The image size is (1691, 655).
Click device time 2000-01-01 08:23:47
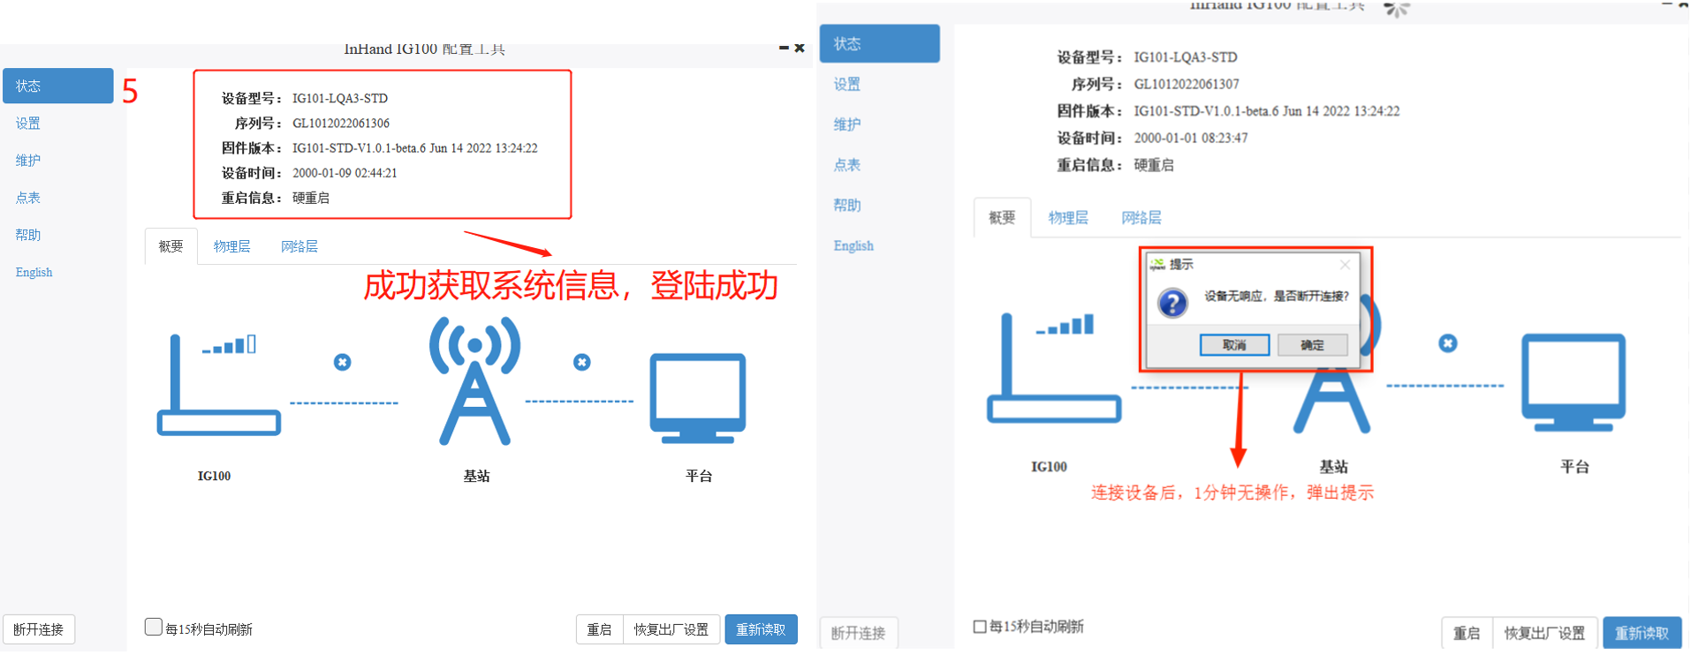pyautogui.click(x=1191, y=138)
